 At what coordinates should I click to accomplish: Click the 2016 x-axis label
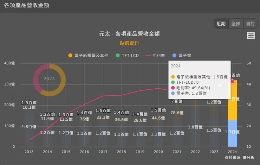point(84,152)
